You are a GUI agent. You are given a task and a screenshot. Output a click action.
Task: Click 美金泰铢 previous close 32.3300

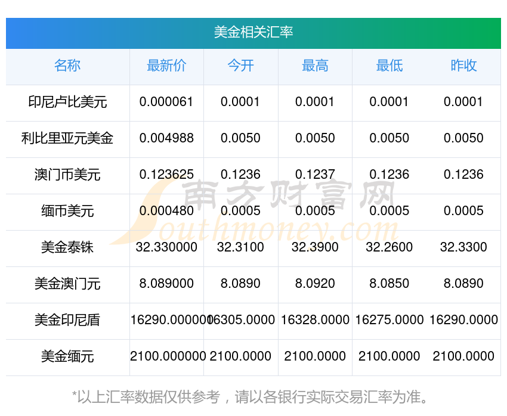(463, 247)
